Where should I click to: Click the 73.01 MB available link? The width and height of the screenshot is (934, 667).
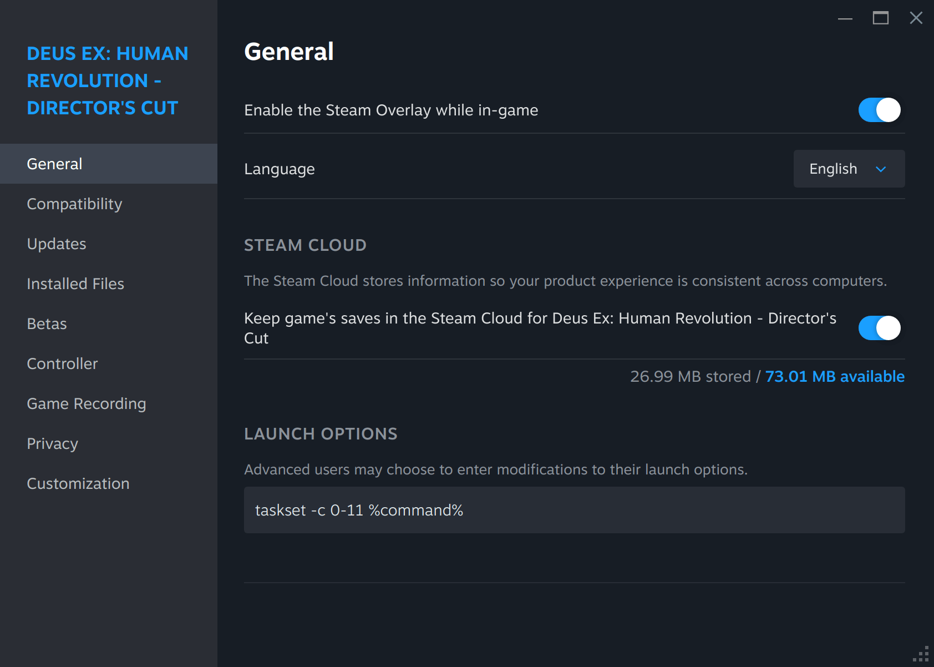(835, 377)
